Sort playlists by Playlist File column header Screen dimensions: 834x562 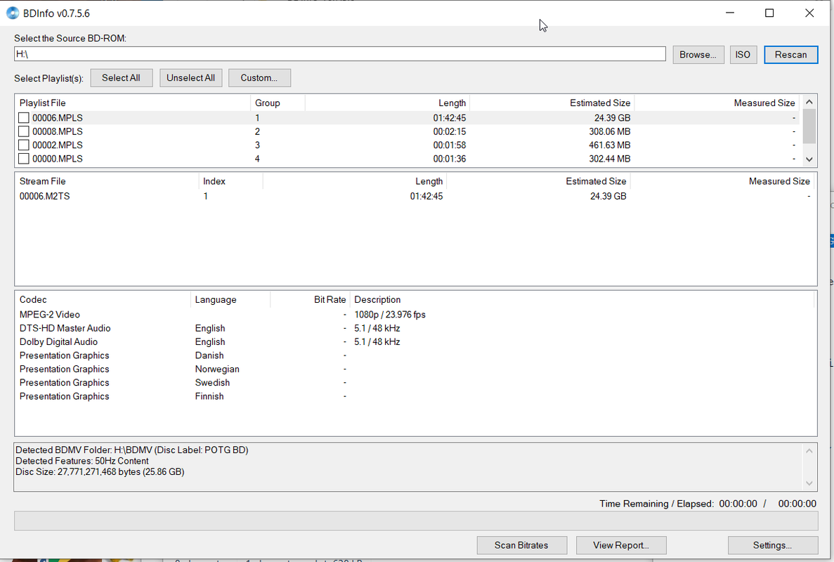133,103
